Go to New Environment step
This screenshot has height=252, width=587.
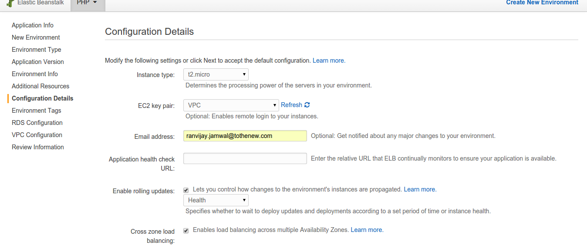[x=36, y=37]
